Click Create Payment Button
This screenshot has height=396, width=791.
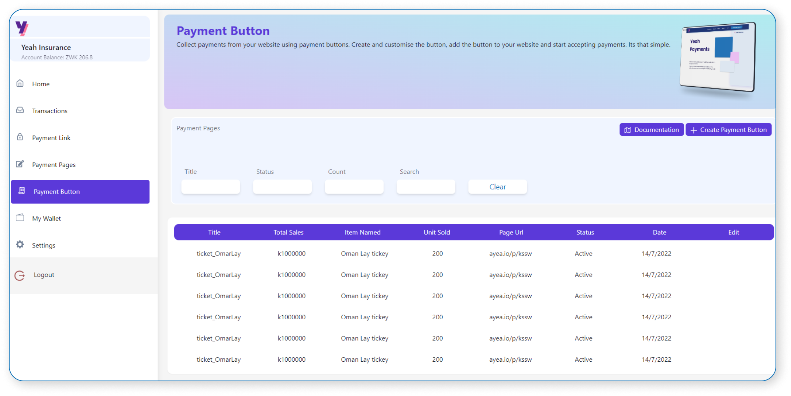728,130
